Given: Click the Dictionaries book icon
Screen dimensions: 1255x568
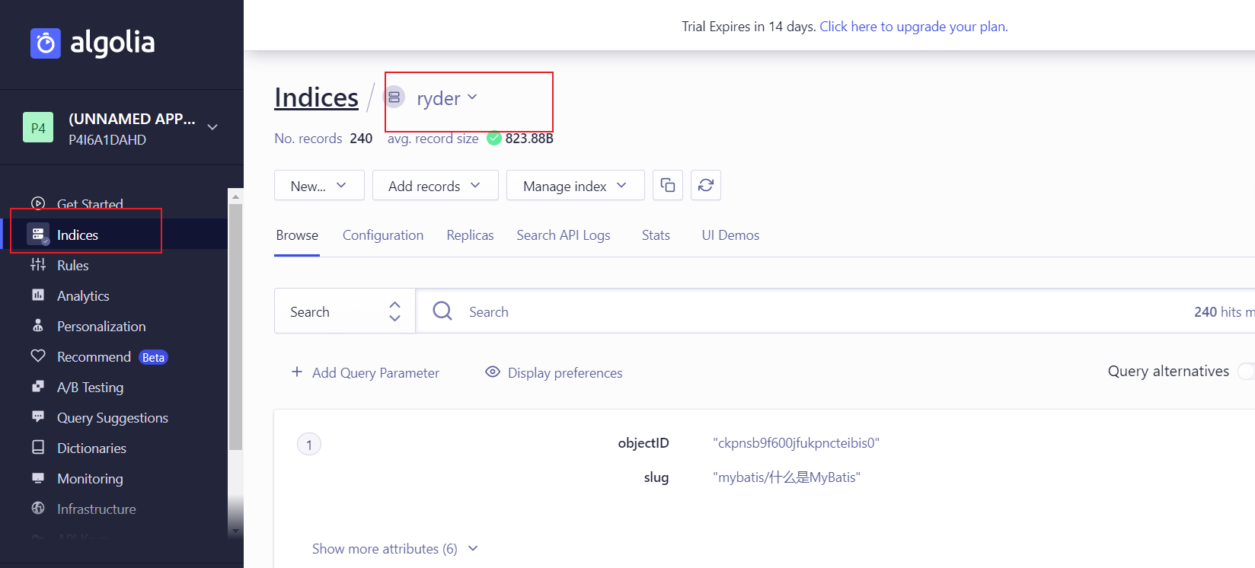Looking at the screenshot, I should (38, 447).
